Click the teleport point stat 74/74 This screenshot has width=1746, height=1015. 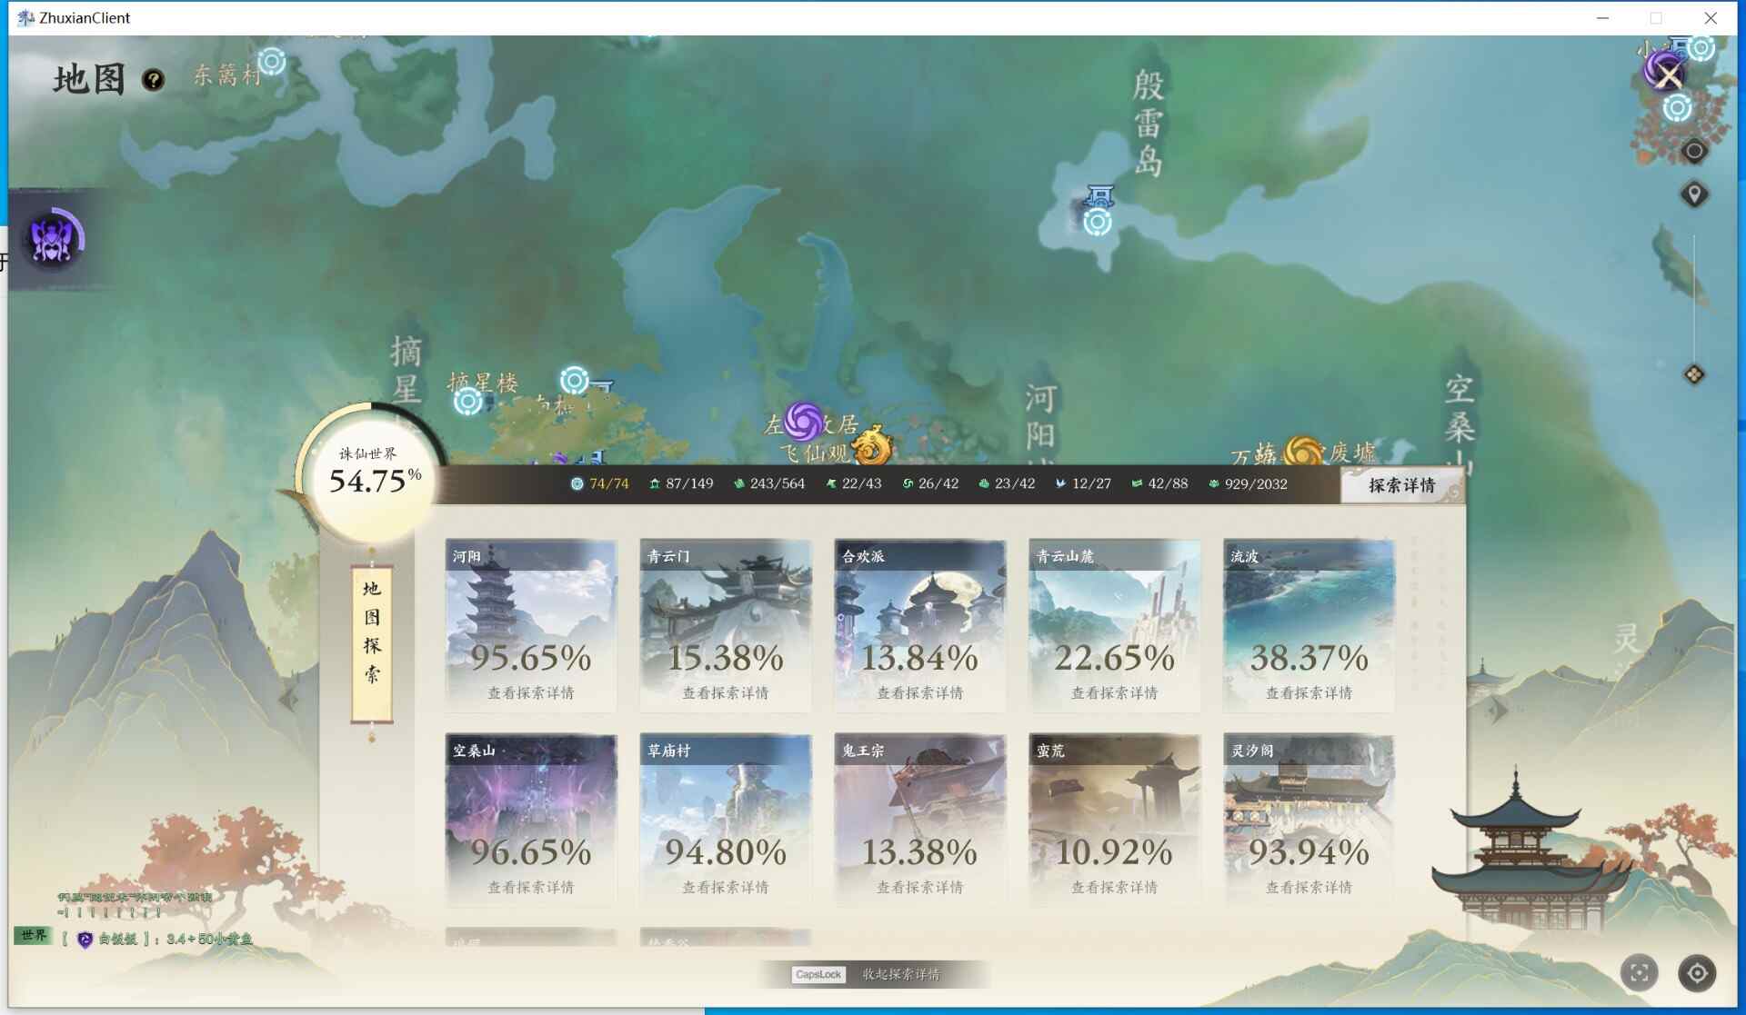coord(600,484)
